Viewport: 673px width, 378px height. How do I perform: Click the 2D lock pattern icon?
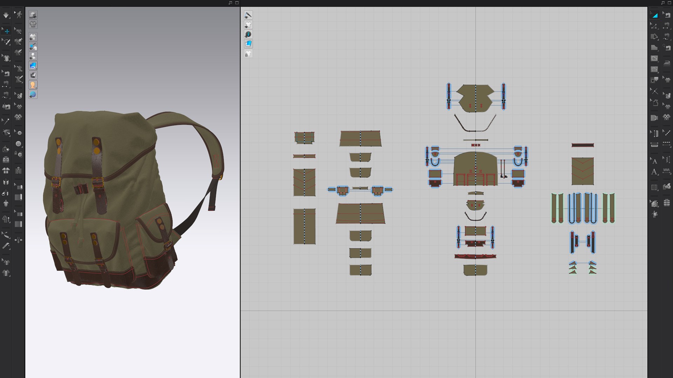[x=248, y=54]
